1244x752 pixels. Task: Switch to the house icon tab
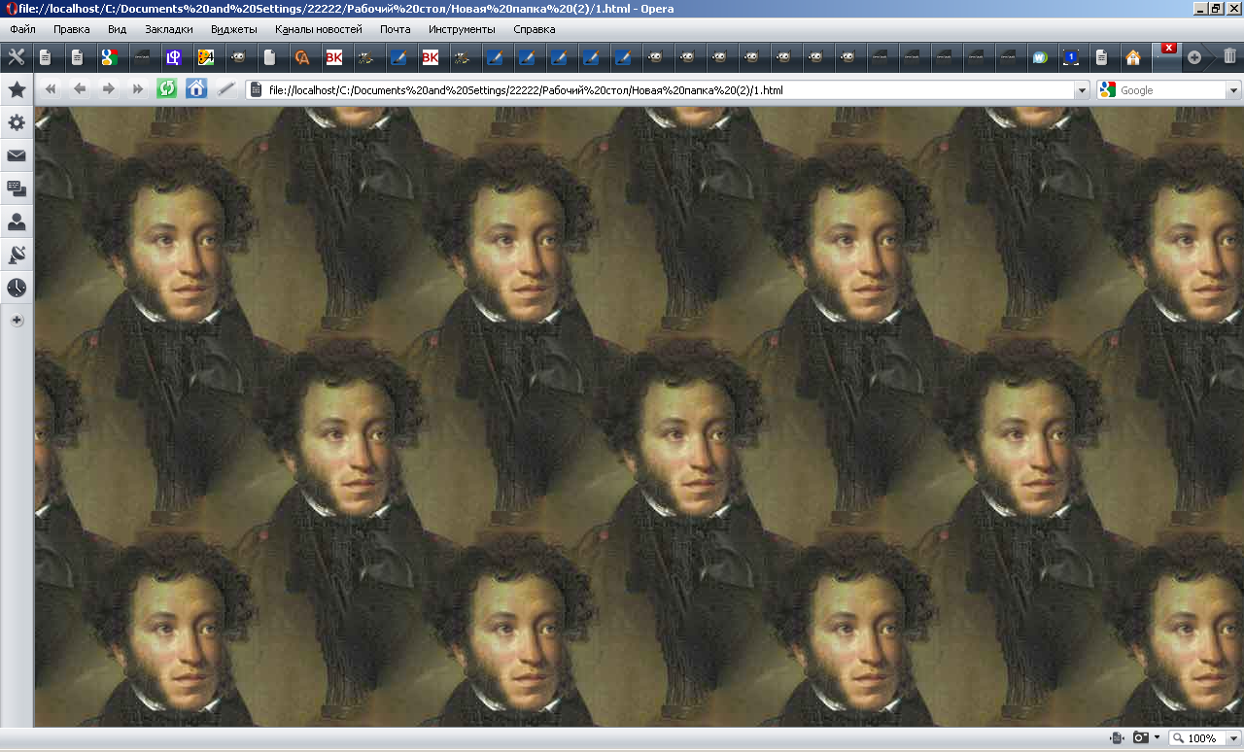(1133, 57)
